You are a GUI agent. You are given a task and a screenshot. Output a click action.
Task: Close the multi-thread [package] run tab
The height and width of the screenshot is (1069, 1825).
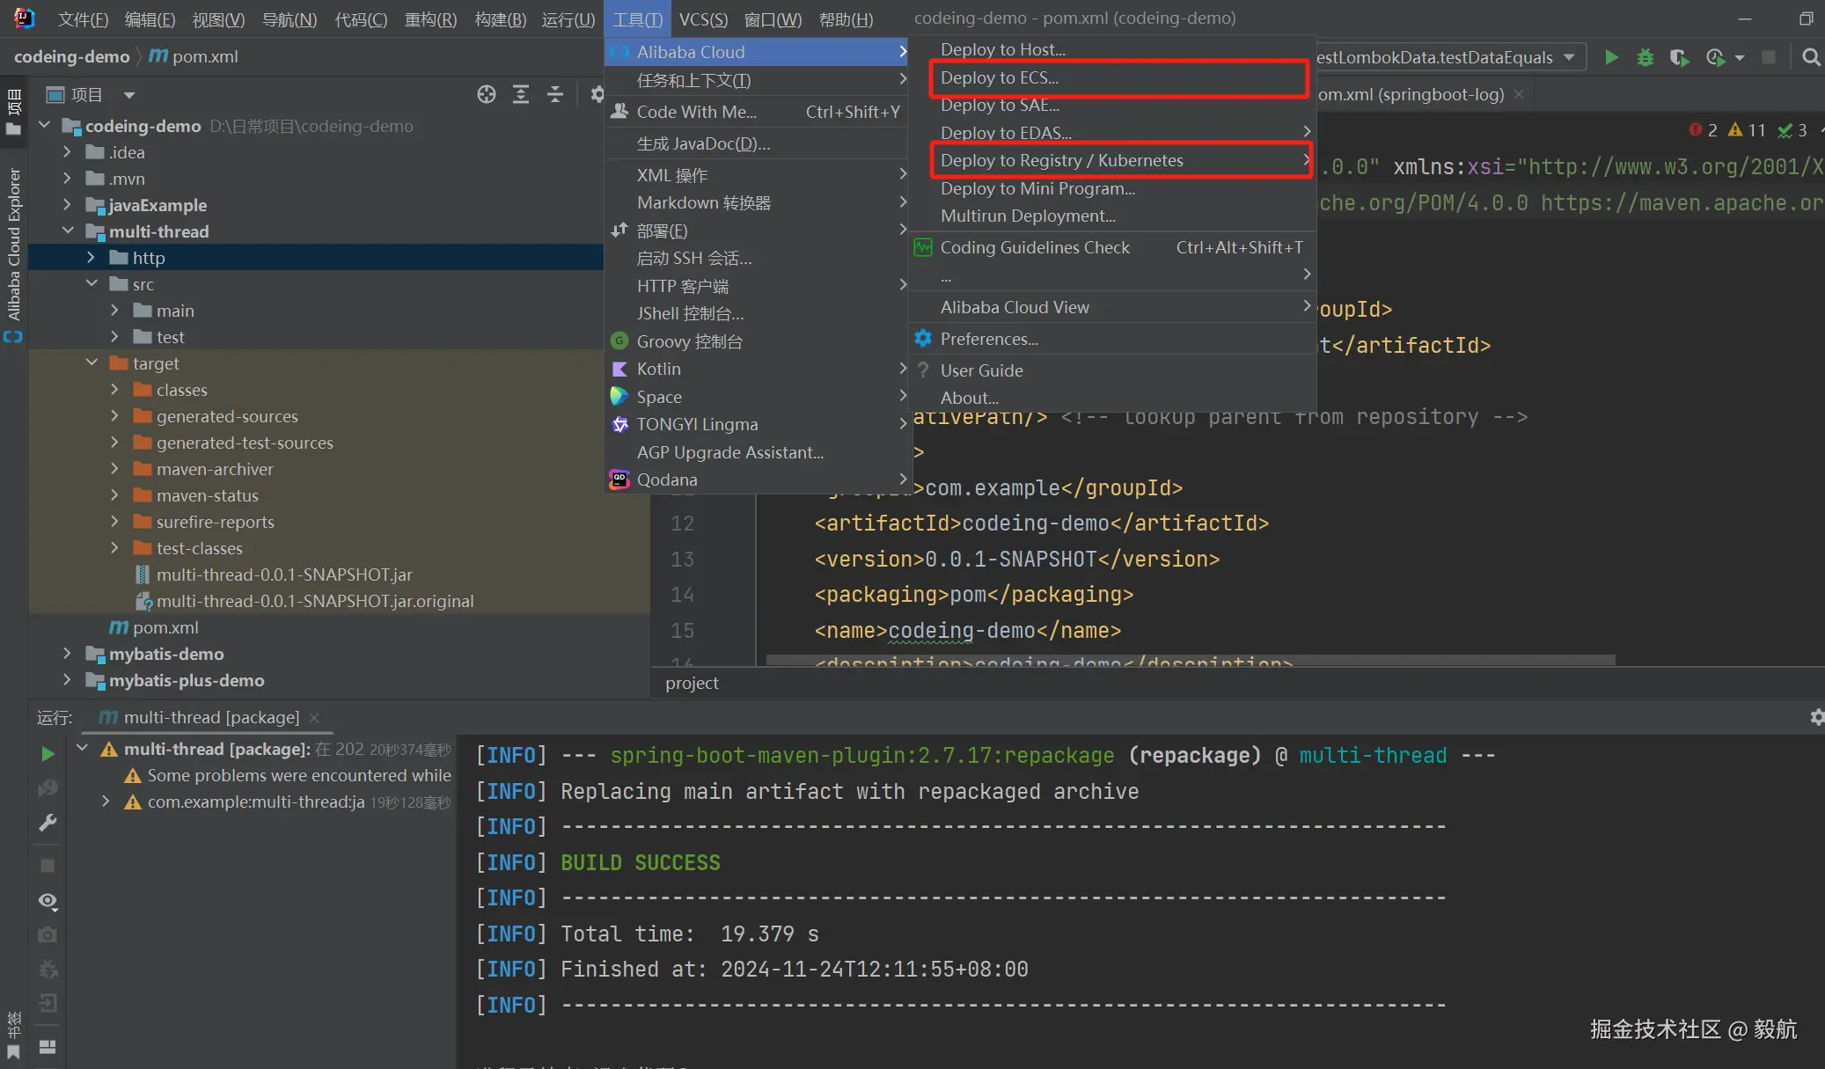(314, 718)
